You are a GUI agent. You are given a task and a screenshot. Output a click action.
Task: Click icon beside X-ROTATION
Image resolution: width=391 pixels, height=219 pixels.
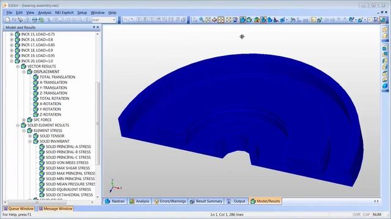[x=36, y=104]
